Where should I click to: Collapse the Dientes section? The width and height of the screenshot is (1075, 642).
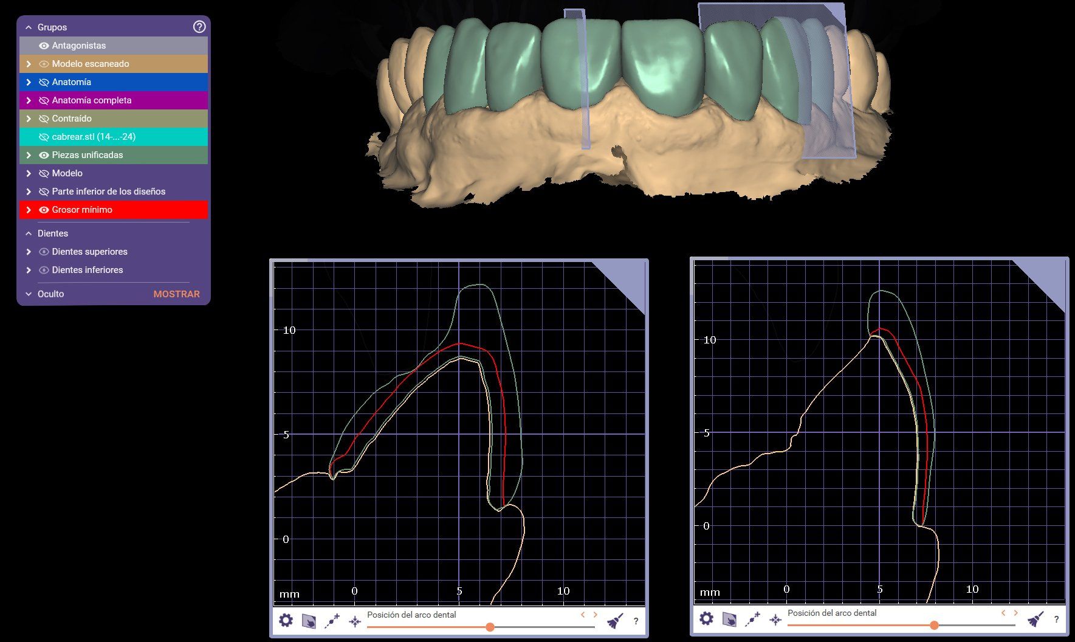29,233
